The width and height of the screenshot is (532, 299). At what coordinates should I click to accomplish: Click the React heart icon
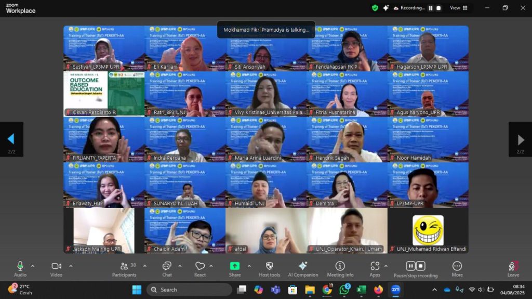200,267
